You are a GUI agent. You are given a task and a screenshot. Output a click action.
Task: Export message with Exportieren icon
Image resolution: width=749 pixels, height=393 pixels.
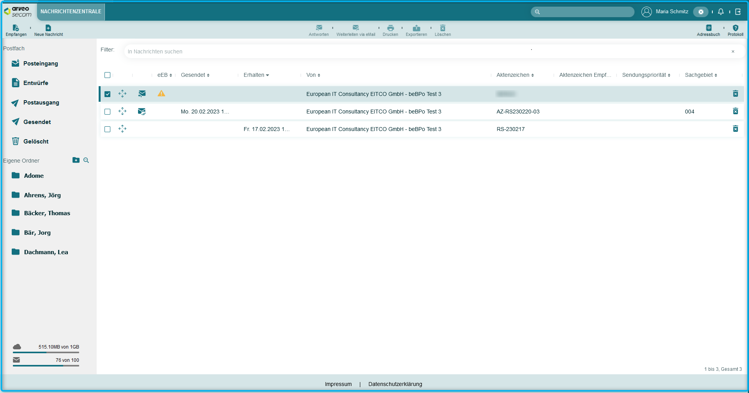click(x=416, y=28)
